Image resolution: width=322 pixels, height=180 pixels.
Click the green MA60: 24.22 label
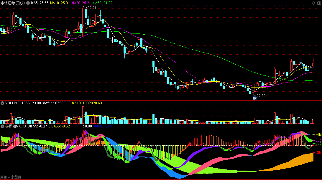[103, 3]
